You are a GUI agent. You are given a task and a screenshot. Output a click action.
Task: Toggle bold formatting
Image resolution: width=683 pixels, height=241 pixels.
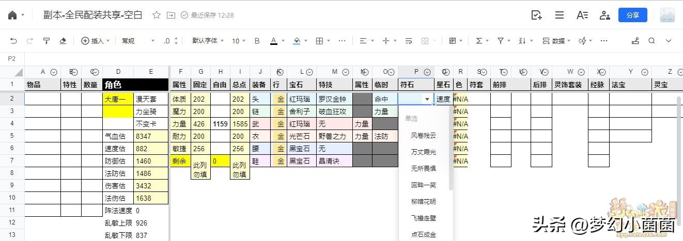[x=257, y=41]
